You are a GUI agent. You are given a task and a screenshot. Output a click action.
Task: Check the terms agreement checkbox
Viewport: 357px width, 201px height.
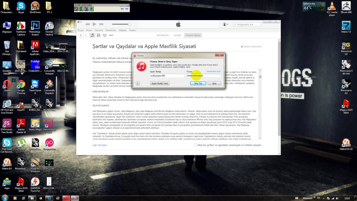coord(196,145)
